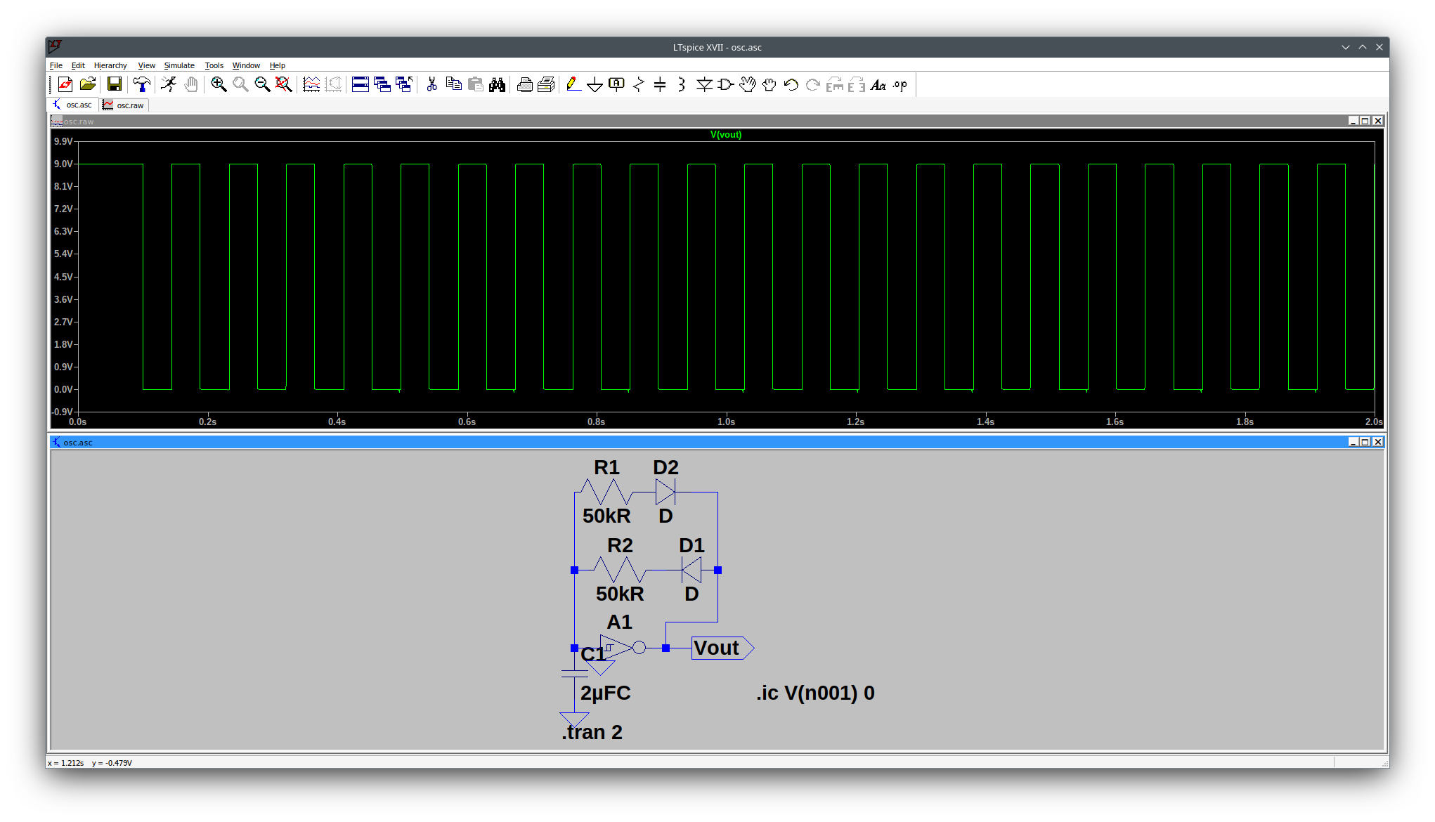Select the Rotate tool icon
This screenshot has width=1435, height=822.
click(835, 85)
